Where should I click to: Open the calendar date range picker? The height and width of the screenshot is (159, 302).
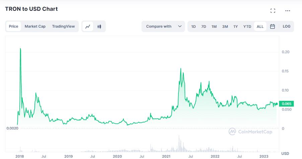[272, 26]
